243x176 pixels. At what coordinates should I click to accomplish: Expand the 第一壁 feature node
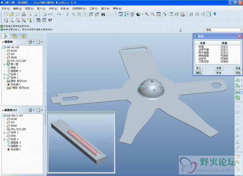[x=5, y=64]
